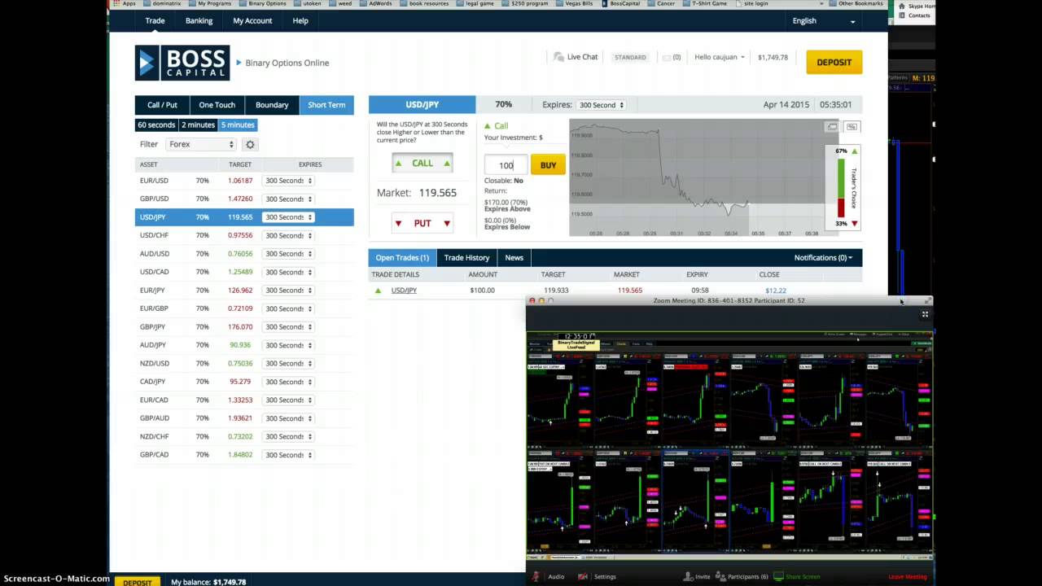The image size is (1042, 586).
Task: Click the Boss Capital logo
Action: point(182,63)
